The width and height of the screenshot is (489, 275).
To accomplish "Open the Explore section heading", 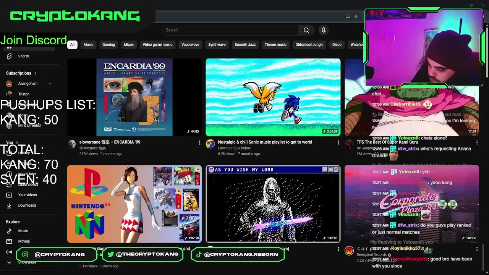I will 13,222.
